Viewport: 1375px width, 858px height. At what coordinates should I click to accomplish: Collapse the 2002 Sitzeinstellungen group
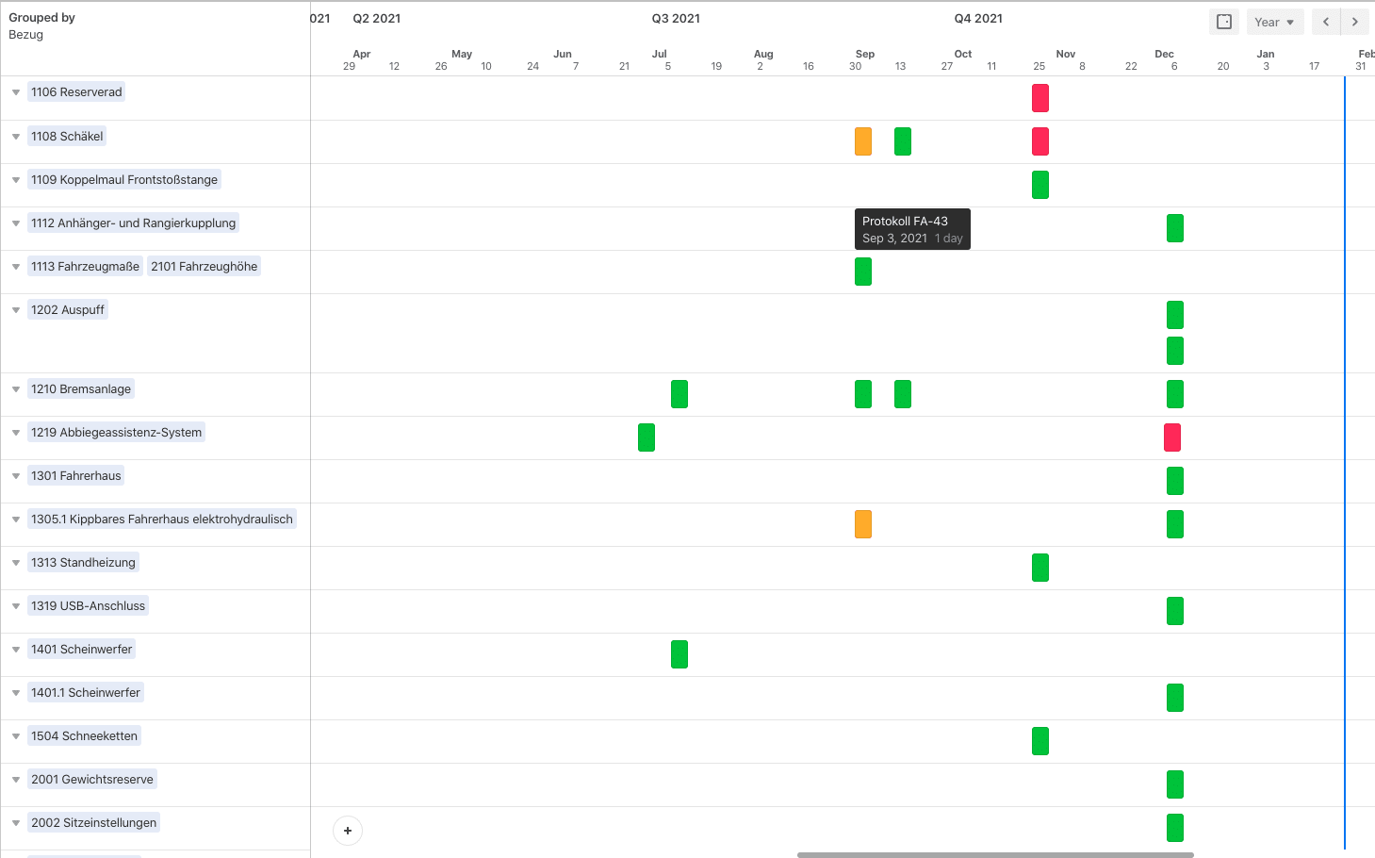coord(16,823)
